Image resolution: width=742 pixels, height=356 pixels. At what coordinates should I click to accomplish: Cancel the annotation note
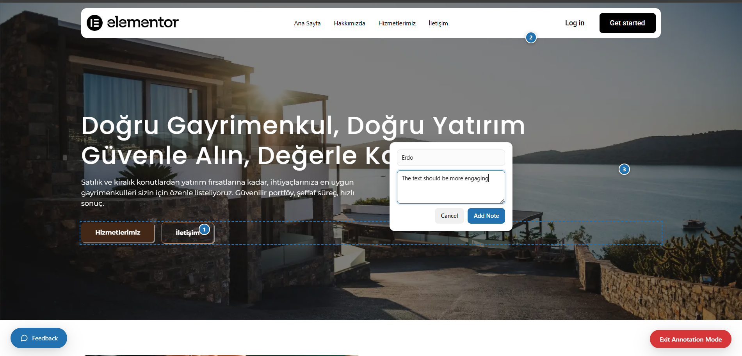pos(449,216)
